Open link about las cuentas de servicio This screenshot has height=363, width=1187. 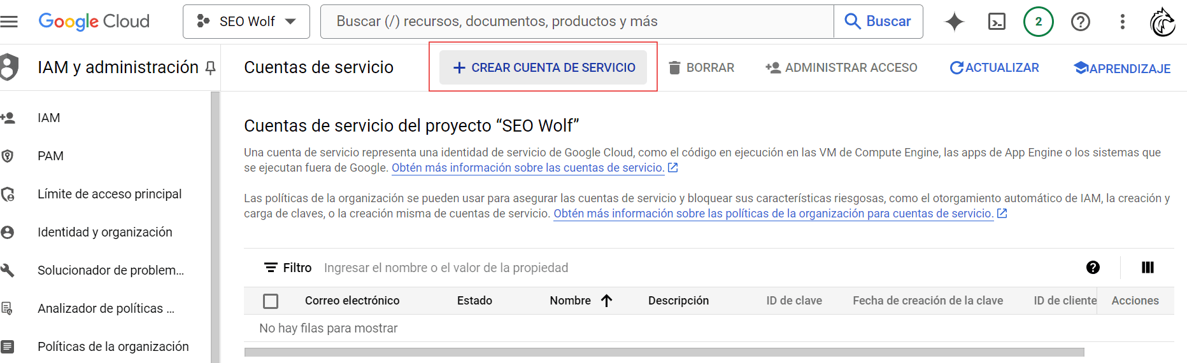tap(528, 168)
